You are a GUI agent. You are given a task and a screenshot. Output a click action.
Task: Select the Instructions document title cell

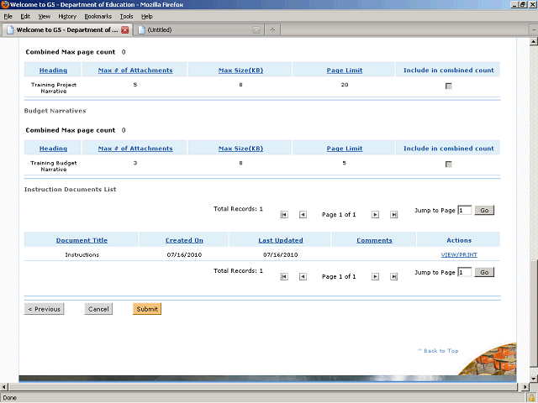pos(82,254)
